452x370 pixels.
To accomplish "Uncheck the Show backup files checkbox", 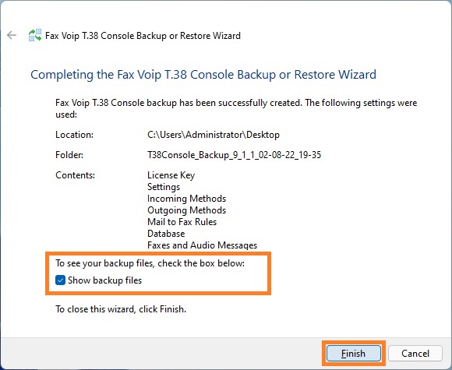I will point(60,280).
